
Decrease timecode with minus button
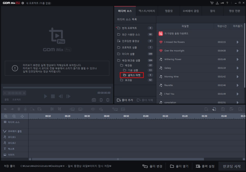(5, 93)
